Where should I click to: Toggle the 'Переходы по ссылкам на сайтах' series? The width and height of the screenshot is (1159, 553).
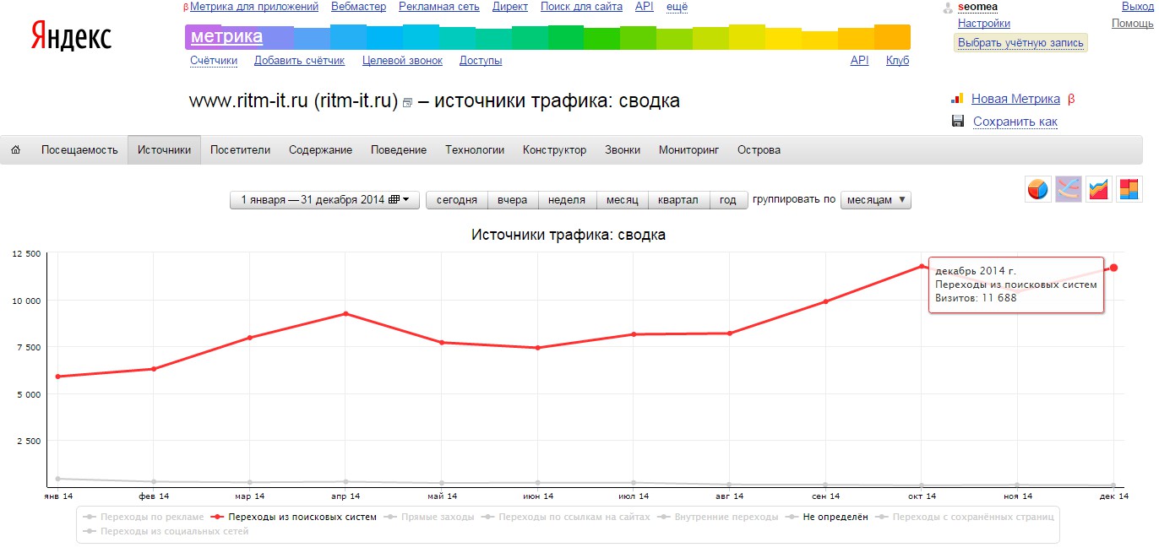pyautogui.click(x=566, y=517)
